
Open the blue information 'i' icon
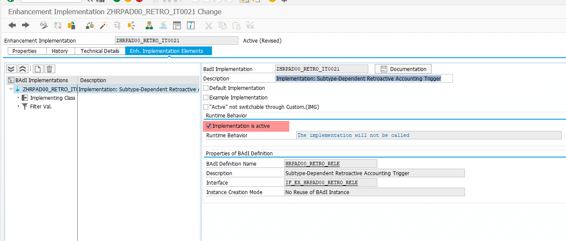(x=190, y=25)
